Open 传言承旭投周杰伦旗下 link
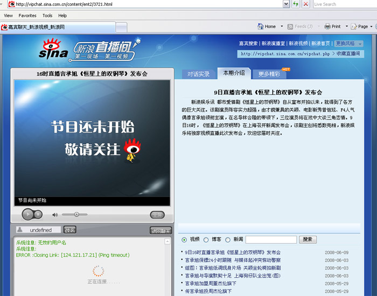This screenshot has height=296, width=377. (x=208, y=291)
